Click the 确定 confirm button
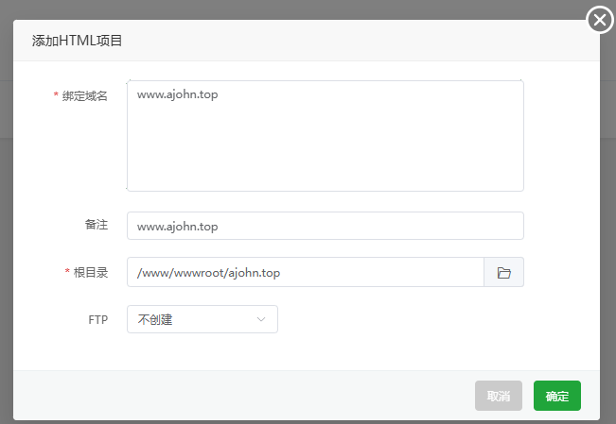 tap(557, 396)
